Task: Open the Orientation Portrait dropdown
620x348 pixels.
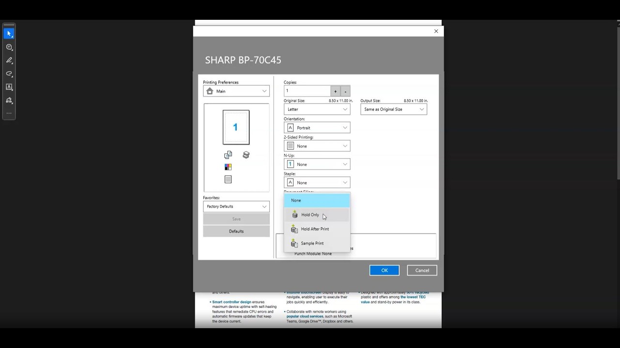Action: [x=317, y=128]
